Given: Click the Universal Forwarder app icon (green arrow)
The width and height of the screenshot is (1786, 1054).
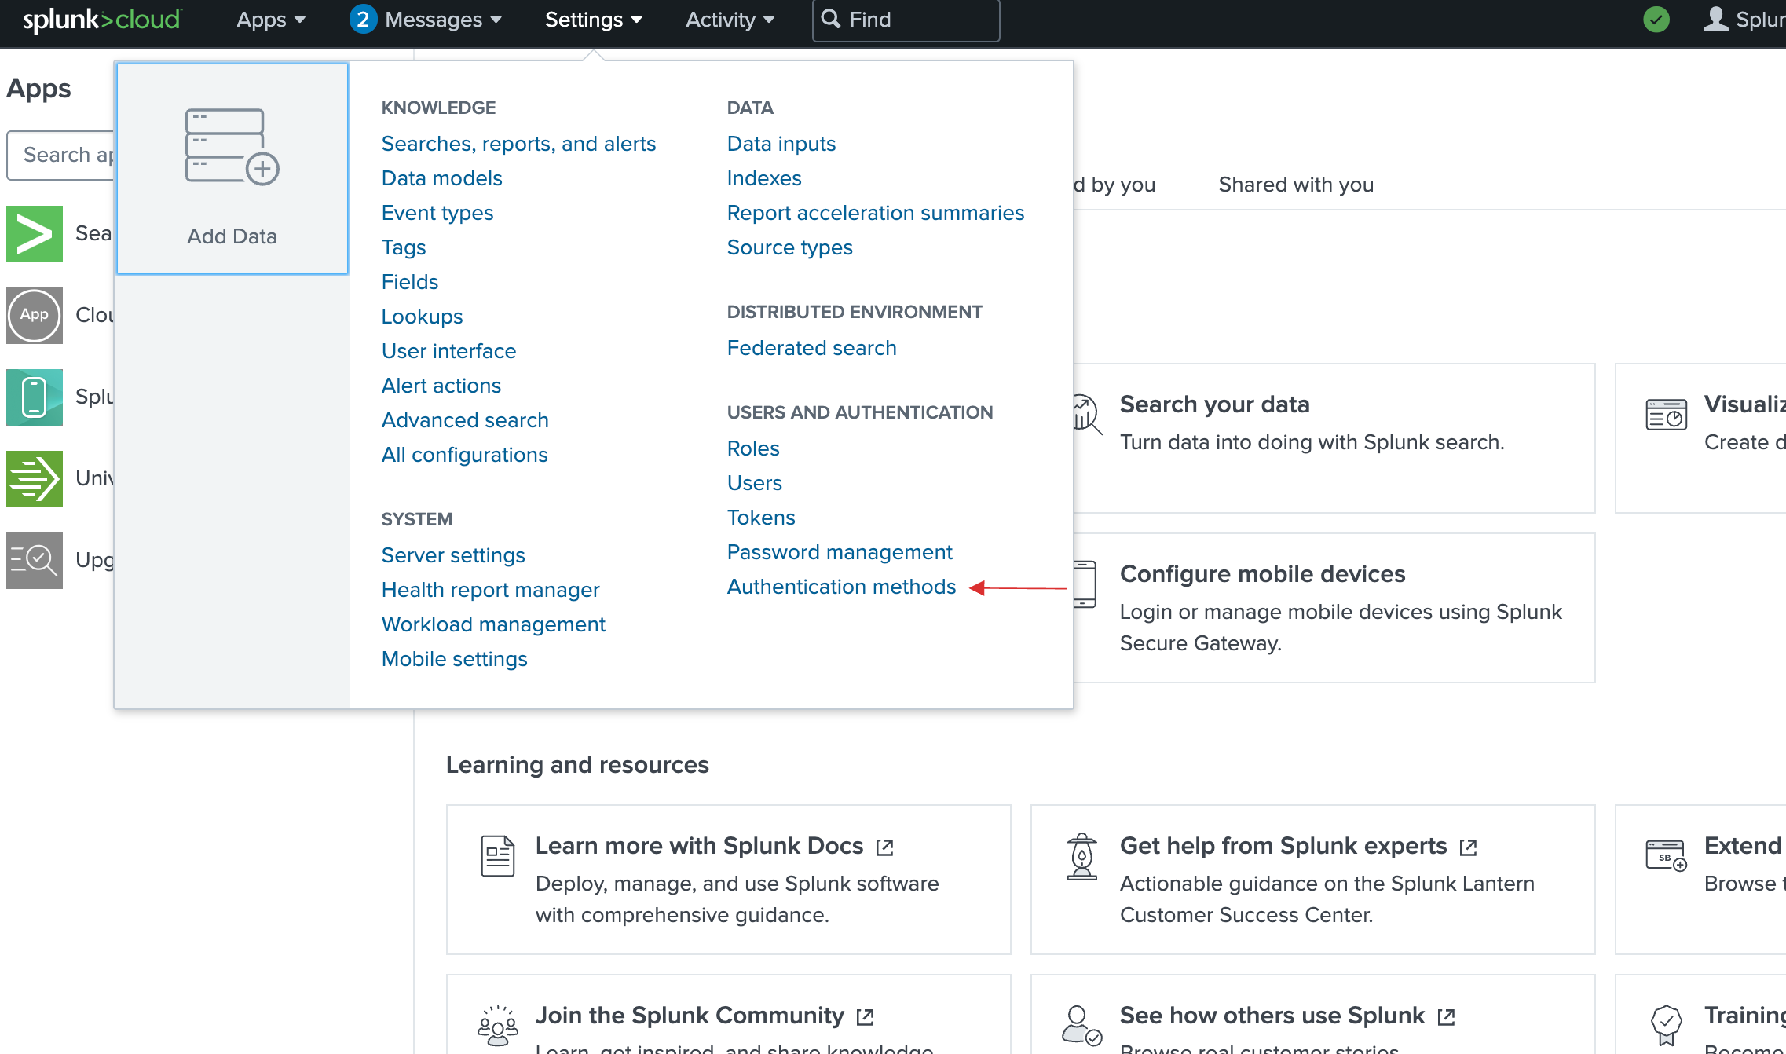Looking at the screenshot, I should [33, 479].
